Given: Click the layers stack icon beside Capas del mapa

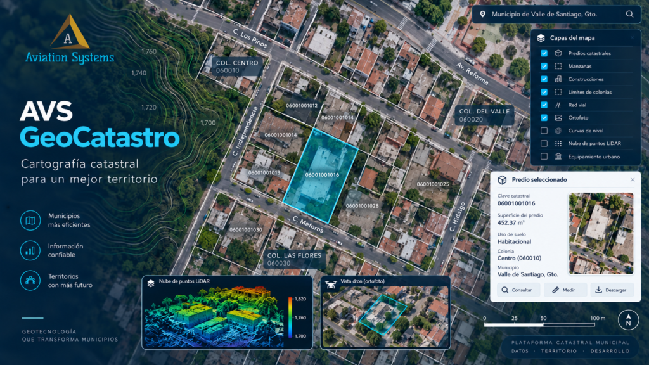Looking at the screenshot, I should pyautogui.click(x=541, y=38).
